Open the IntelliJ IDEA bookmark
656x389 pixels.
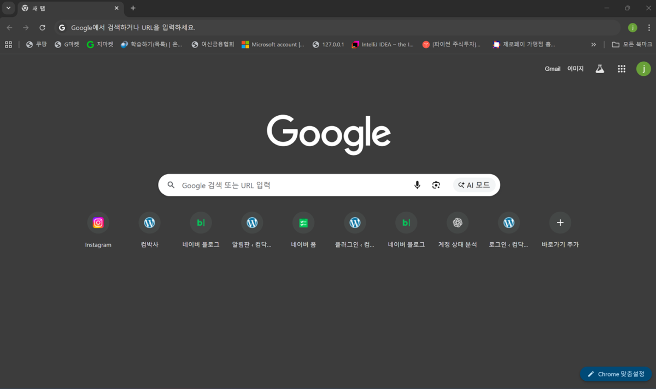[x=383, y=45]
